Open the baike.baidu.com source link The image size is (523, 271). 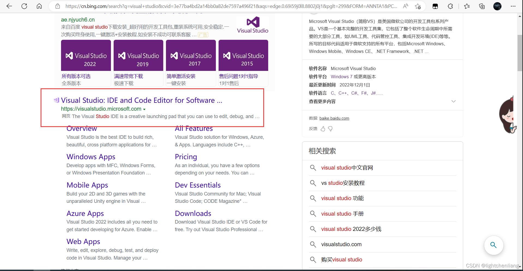click(334, 118)
